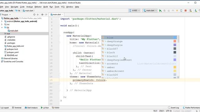This screenshot has height=112, width=200.
Task: Click the completion popup scrollbar
Action: [178, 39]
